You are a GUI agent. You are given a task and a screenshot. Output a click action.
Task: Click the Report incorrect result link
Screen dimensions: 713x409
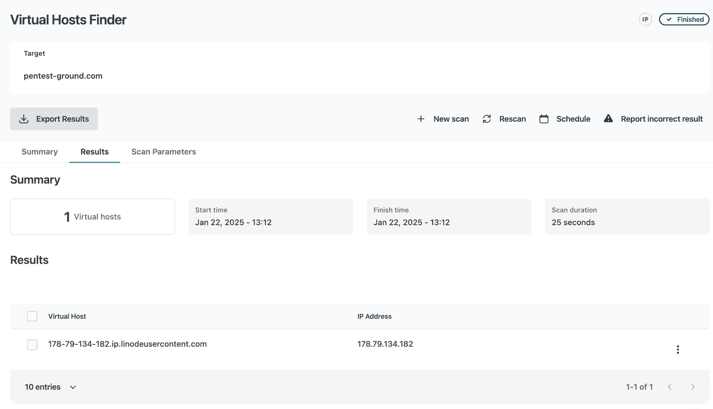coord(661,119)
